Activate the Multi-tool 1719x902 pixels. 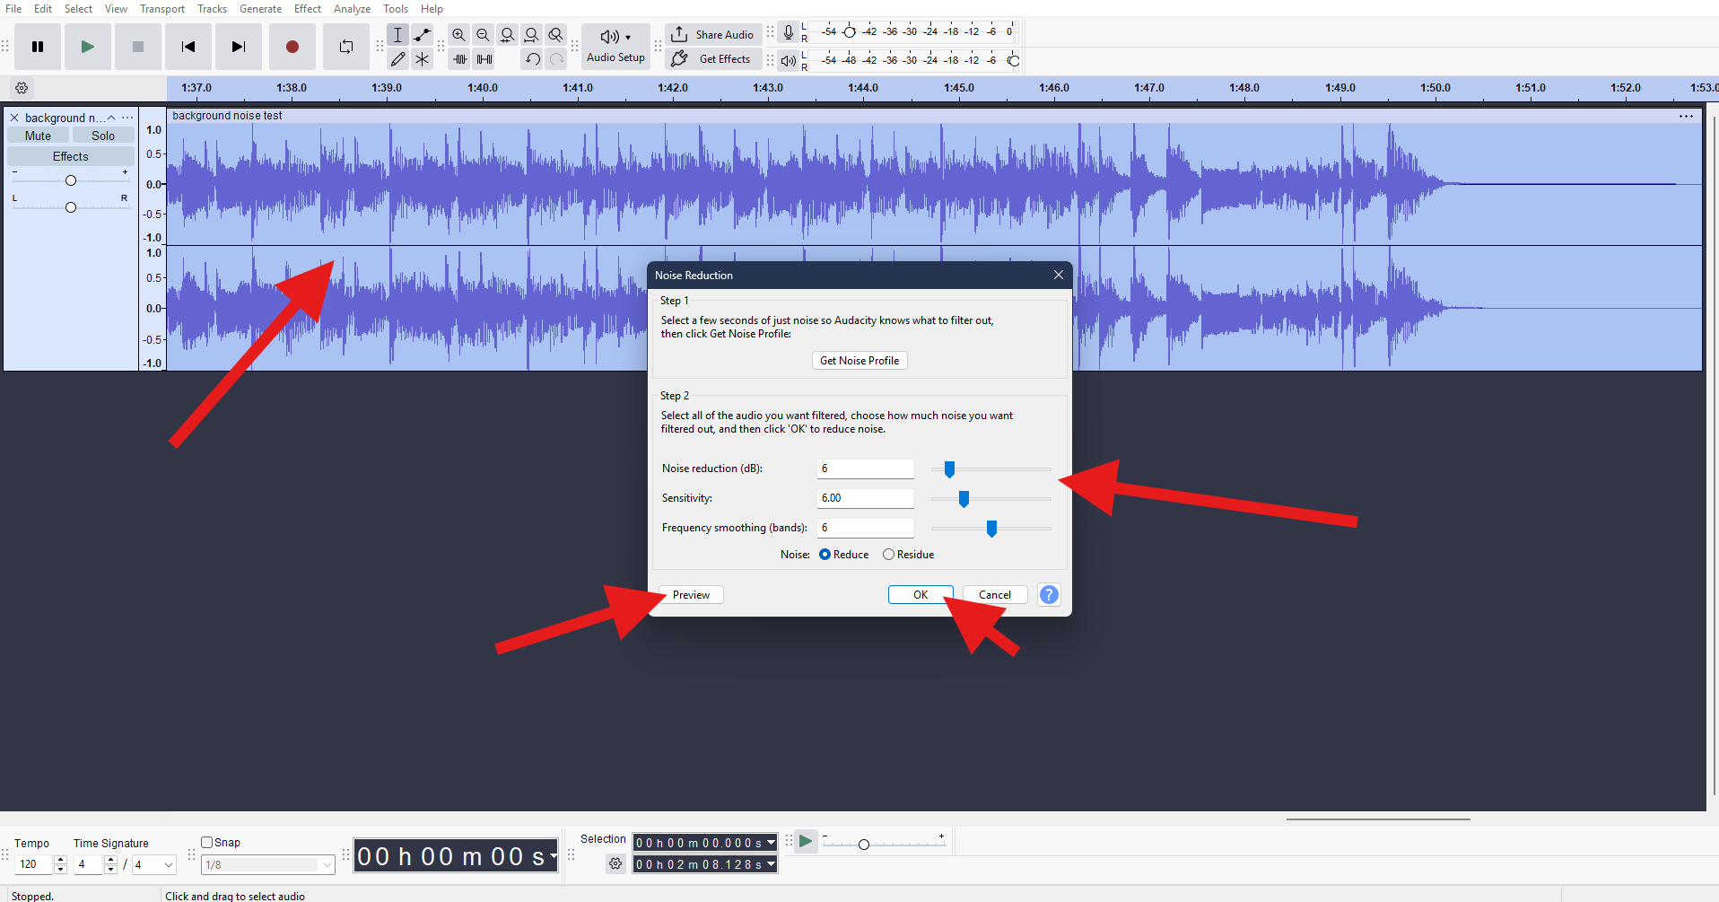tap(422, 58)
